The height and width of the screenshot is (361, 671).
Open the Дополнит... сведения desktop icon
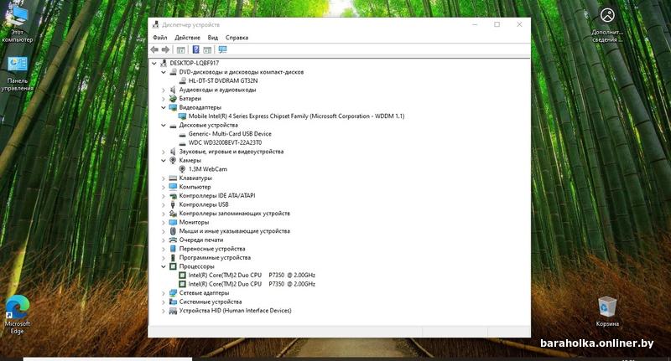(x=607, y=24)
